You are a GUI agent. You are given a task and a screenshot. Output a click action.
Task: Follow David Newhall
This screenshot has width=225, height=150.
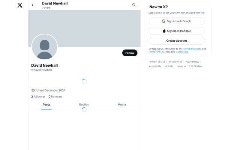130,53
